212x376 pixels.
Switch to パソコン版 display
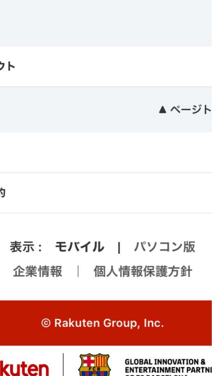(165, 247)
